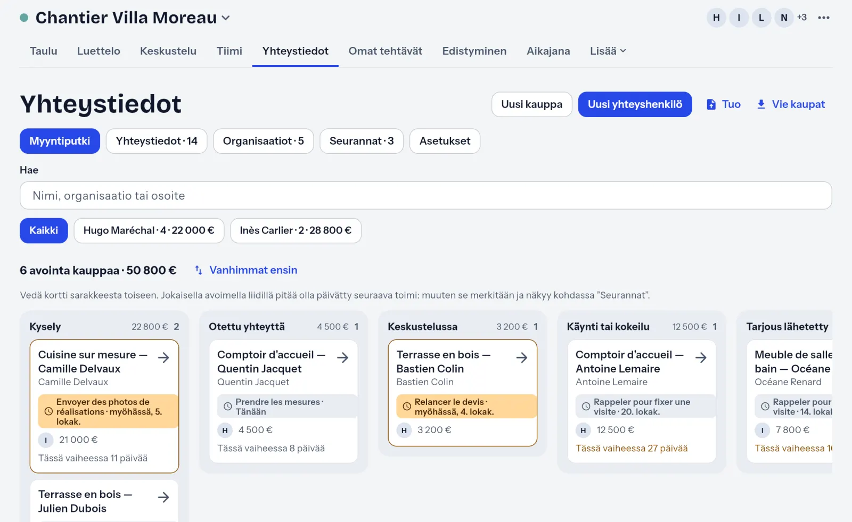852x522 pixels.
Task: Click clock icon on Envoyer des photos reminder
Action: [48, 411]
